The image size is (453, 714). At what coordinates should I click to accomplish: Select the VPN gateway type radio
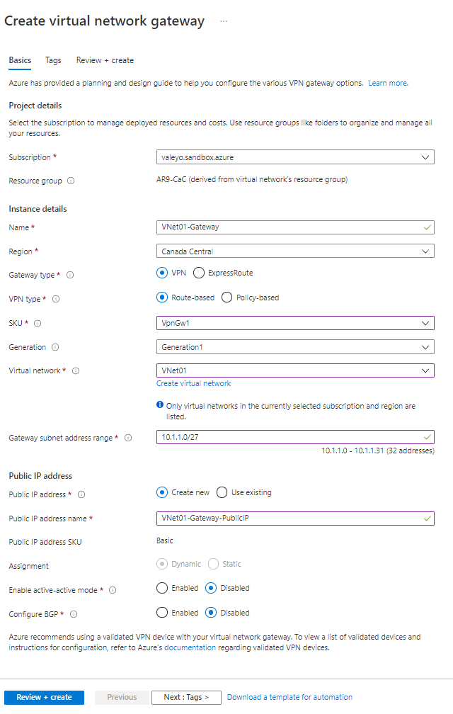pos(162,273)
